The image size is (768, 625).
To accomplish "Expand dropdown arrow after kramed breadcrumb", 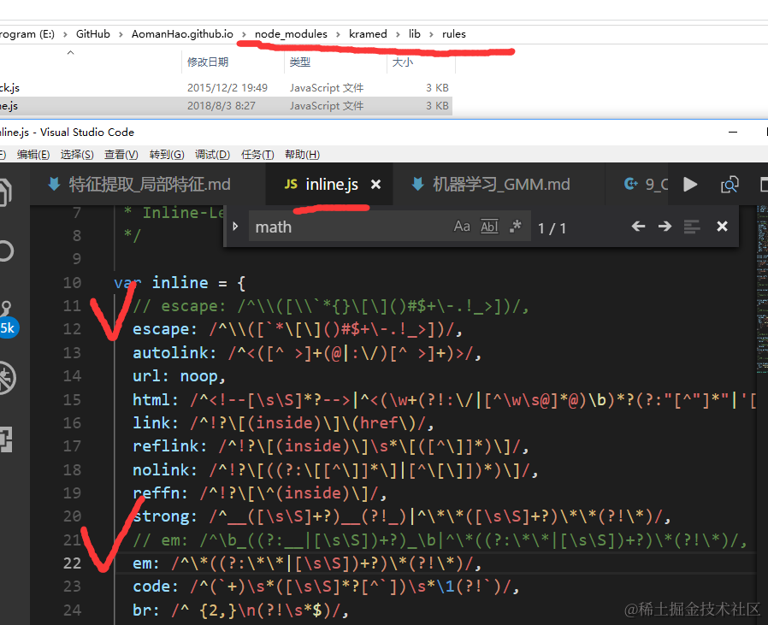I will pos(398,34).
